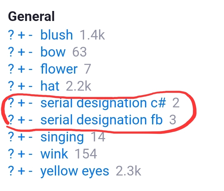
Task: Click the minus sign beside hat
Action: 30,87
